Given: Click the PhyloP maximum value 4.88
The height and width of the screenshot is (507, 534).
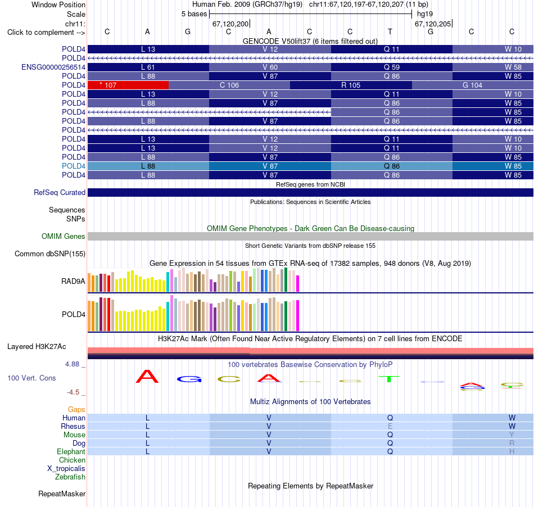Looking at the screenshot, I should pyautogui.click(x=72, y=364).
